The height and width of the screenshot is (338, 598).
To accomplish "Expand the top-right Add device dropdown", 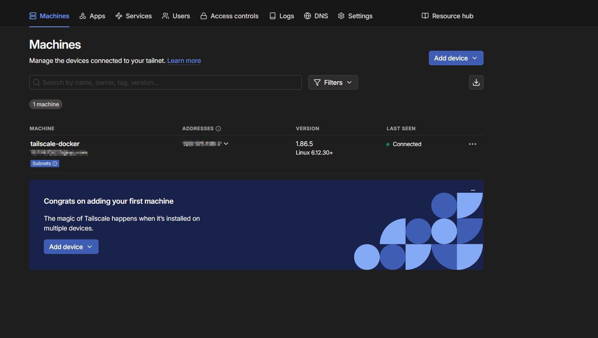I will (x=456, y=58).
